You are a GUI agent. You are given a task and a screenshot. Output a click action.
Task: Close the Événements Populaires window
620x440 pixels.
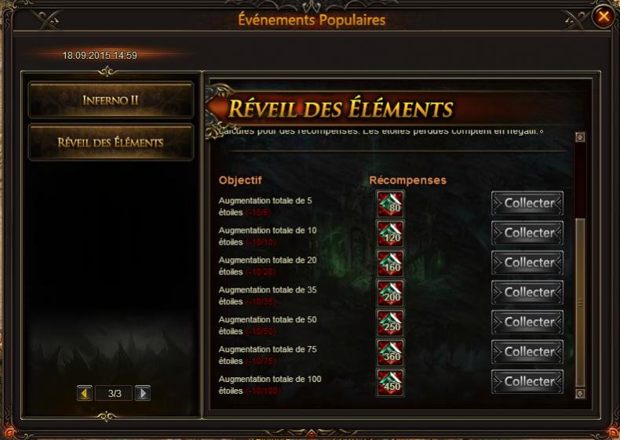[604, 16]
